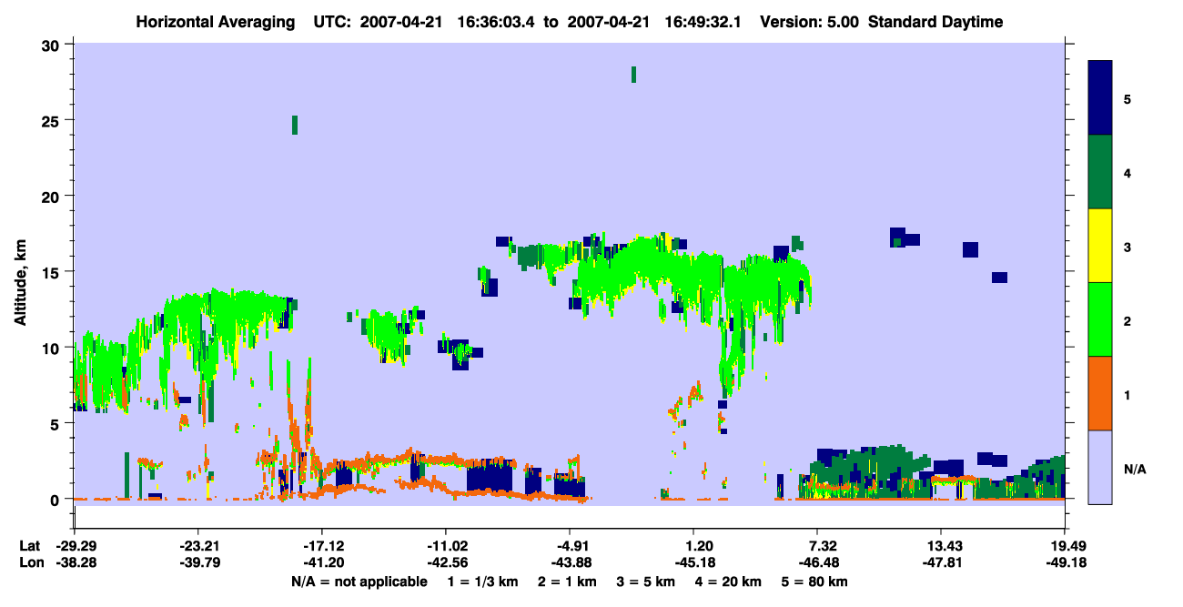The height and width of the screenshot is (607, 1183).
Task: Click the Version: 5.00 label
Action: pos(810,22)
